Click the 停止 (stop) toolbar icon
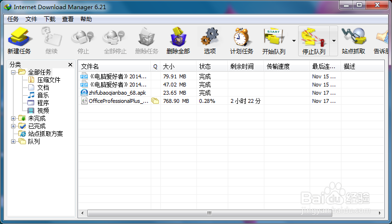Screen dimensions: 392x224 coord(83,41)
